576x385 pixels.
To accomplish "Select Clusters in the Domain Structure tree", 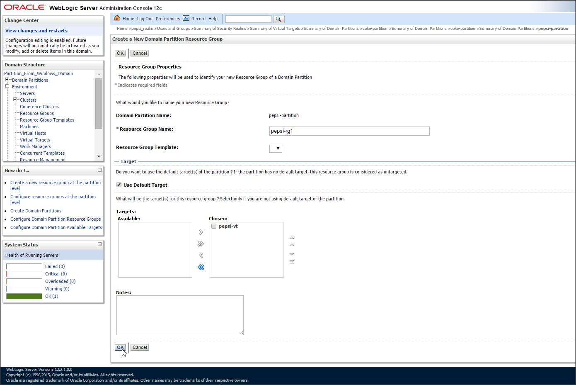I will tap(28, 100).
